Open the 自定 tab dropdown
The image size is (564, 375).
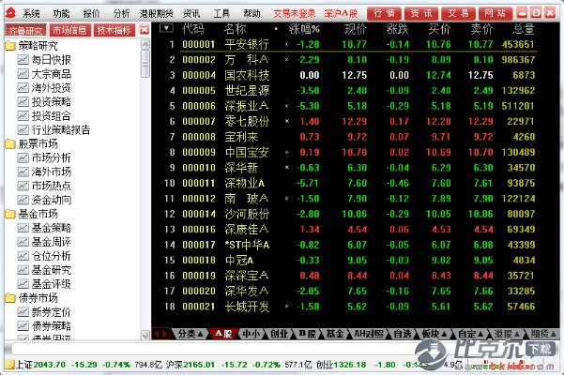pos(470,334)
